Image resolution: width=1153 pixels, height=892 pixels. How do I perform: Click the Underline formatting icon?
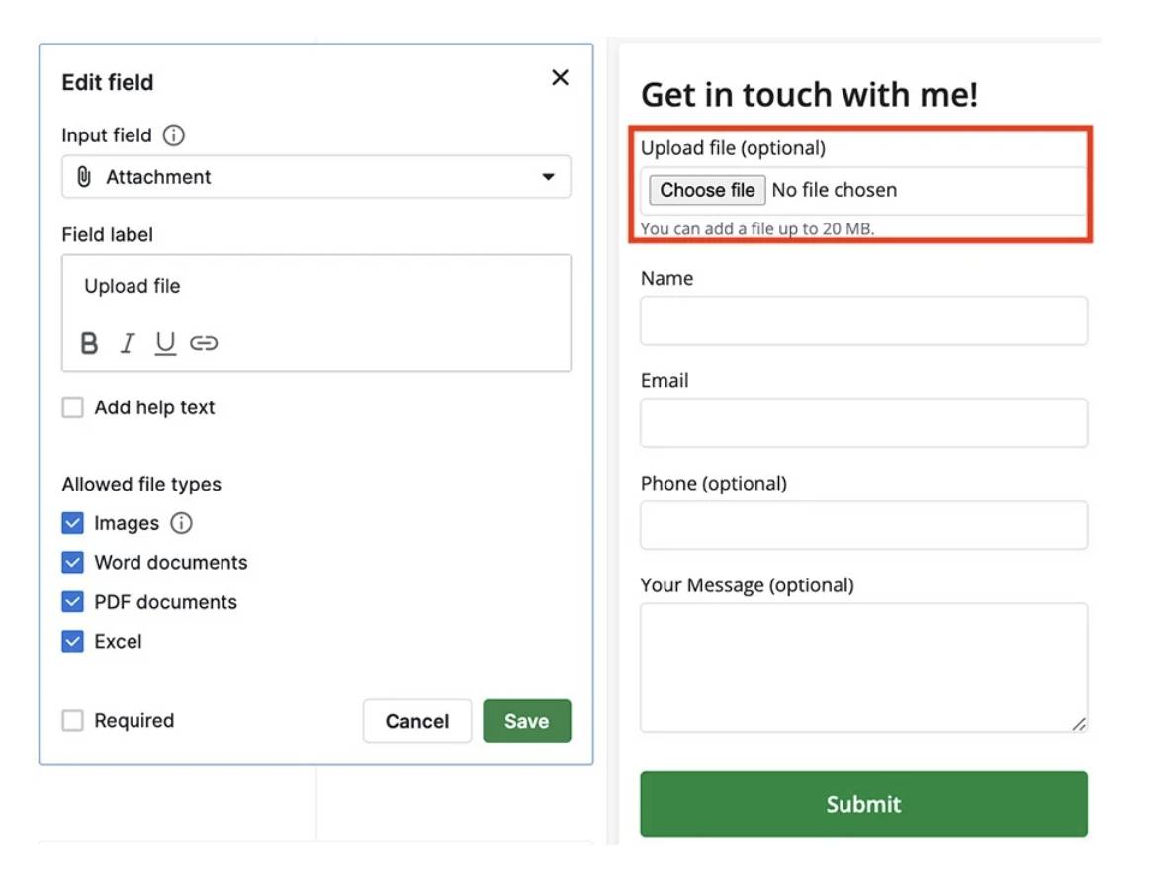(165, 343)
